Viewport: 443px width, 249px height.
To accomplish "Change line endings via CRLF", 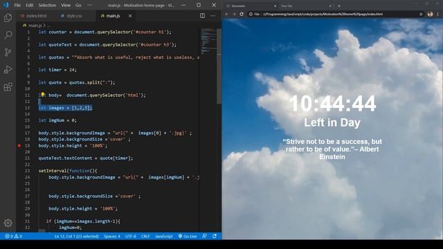I will [145, 237].
